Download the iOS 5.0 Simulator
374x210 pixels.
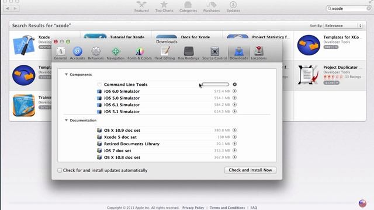click(234, 98)
